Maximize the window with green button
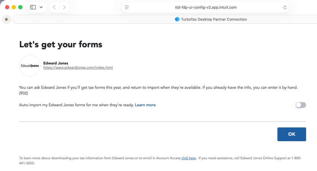 (x=20, y=7)
